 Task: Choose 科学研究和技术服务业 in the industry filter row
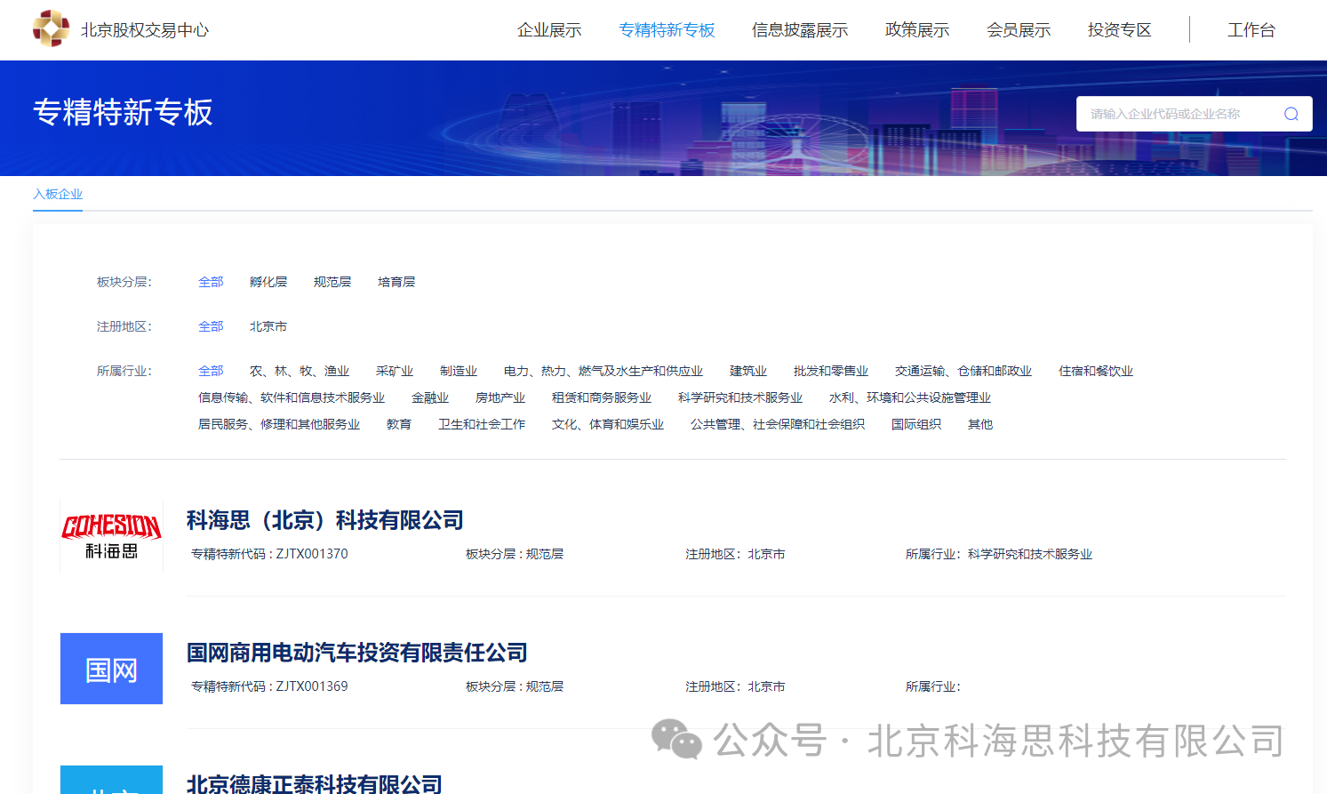(x=740, y=397)
